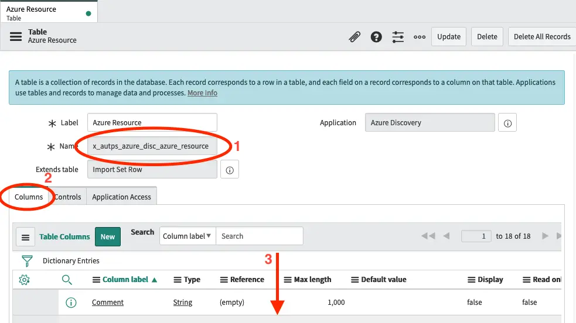The height and width of the screenshot is (323, 576).
Task: Switch to the Controls tab
Action: (68, 197)
